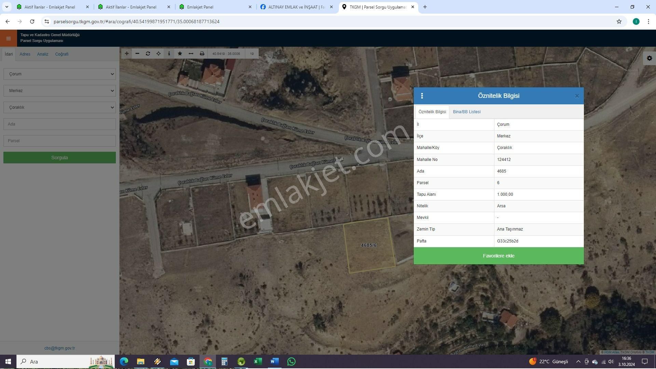Click the three-dot menu icon in Öznitelik Bilgisi
This screenshot has width=656, height=369.
point(422,96)
